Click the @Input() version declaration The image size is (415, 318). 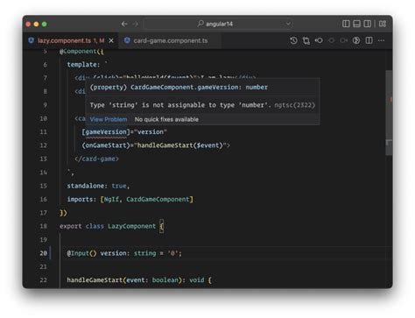click(x=124, y=253)
